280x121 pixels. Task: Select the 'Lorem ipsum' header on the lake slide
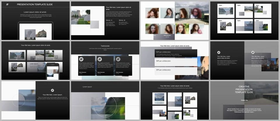(x=87, y=87)
